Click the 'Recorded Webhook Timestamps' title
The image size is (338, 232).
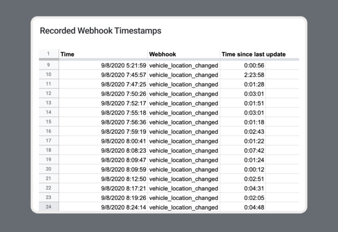100,31
